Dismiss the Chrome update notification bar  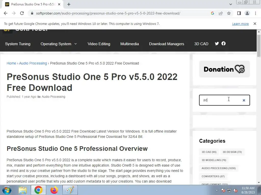pos(255,24)
